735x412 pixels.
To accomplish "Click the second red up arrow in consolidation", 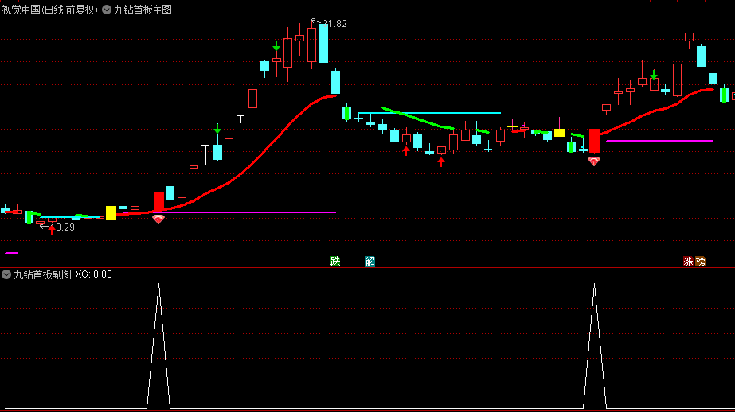I will point(441,162).
